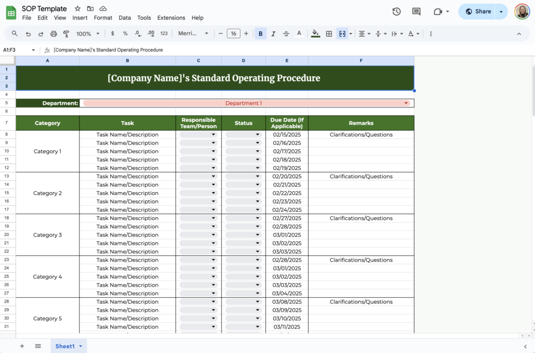Open text rotation dropdown
535x353 pixels.
pyautogui.click(x=413, y=33)
